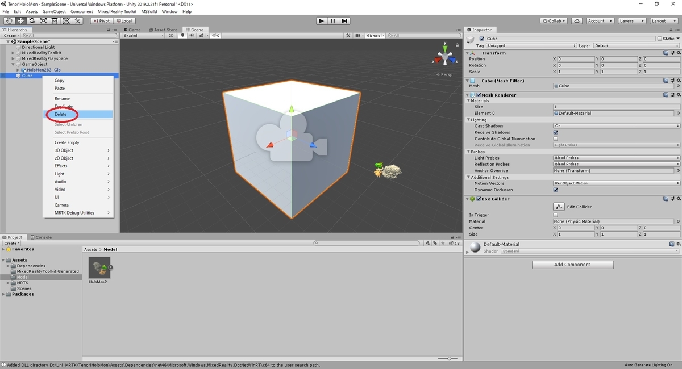This screenshot has width=682, height=369.
Task: Enable the Static checkbox
Action: [659, 39]
